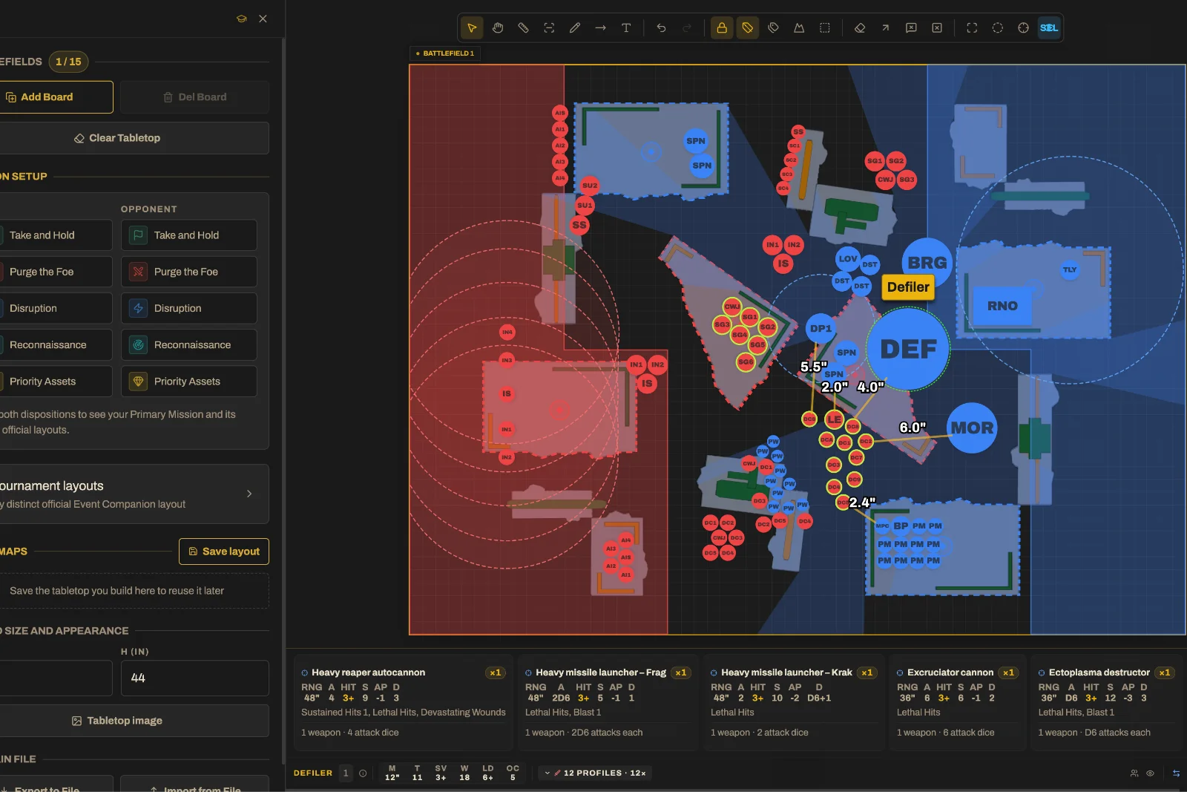Toggle the padlock lock button
The image size is (1187, 792).
[x=721, y=28]
